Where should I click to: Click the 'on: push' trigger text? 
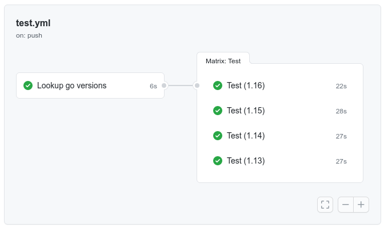pos(29,35)
